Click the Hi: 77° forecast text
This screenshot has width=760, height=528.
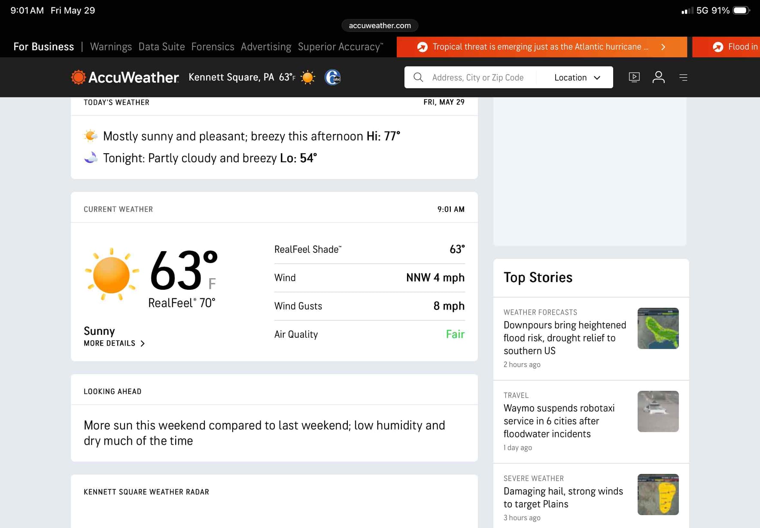click(x=383, y=136)
